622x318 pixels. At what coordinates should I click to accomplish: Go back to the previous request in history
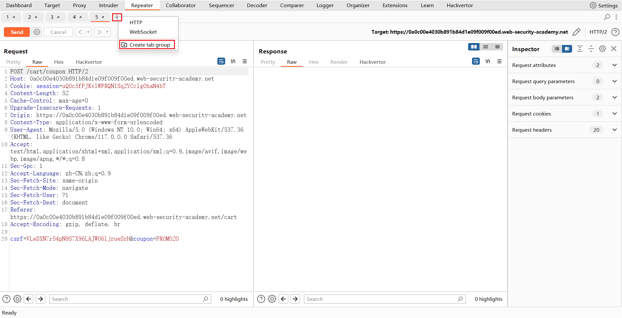[x=80, y=32]
